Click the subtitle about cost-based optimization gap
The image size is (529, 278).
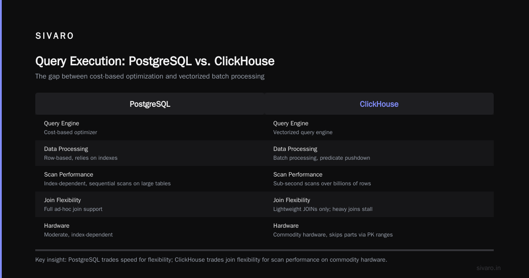point(150,76)
